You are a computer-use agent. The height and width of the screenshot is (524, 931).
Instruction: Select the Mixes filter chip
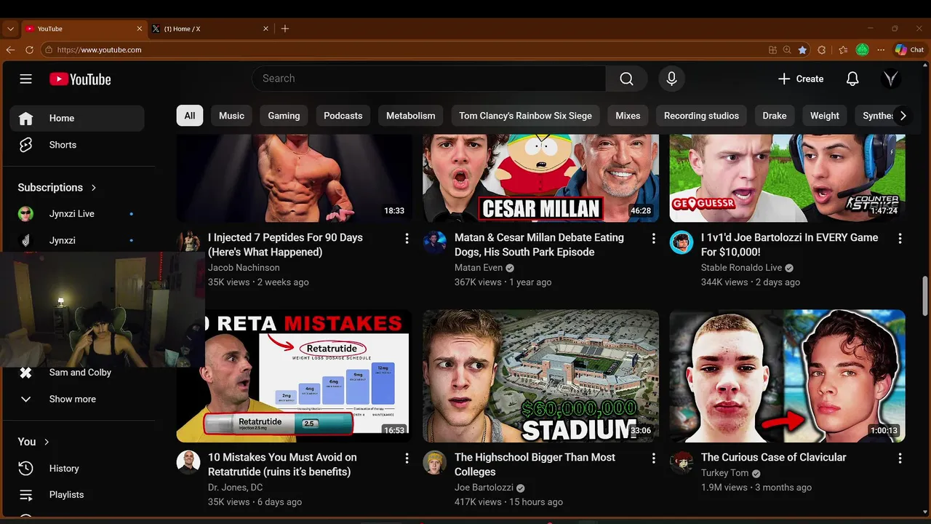pyautogui.click(x=628, y=116)
